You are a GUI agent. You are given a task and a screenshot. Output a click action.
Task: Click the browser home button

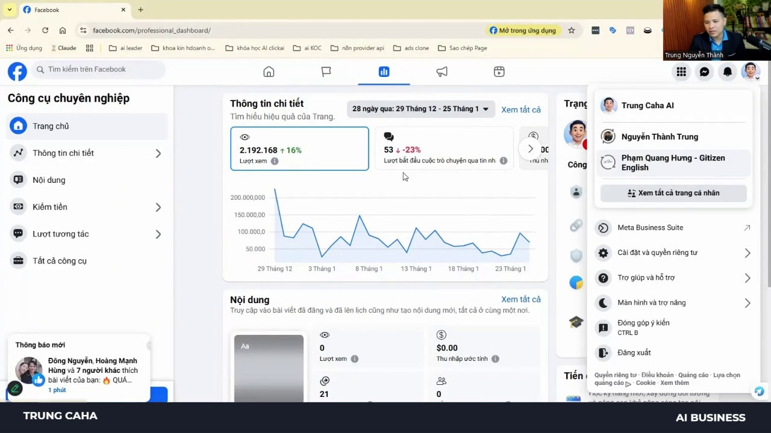[63, 30]
